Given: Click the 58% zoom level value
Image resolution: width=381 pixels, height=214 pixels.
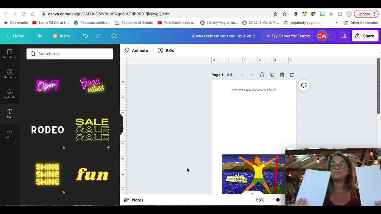Looking at the screenshot, I should click(260, 200).
